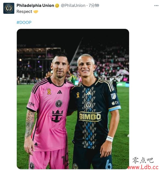Open the three-dot more options menu
161x170 pixels.
[156, 6]
